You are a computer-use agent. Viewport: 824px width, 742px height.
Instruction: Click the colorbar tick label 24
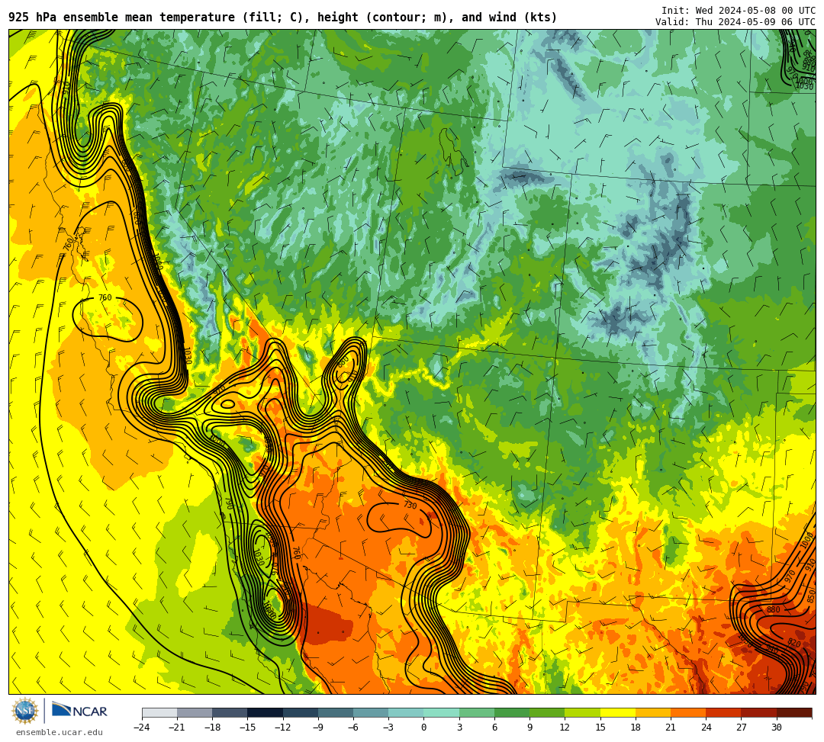tap(706, 728)
